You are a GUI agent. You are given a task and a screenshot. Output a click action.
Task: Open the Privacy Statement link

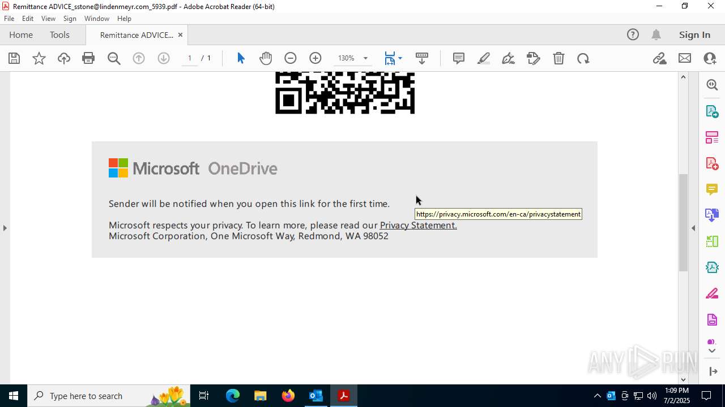point(418,225)
